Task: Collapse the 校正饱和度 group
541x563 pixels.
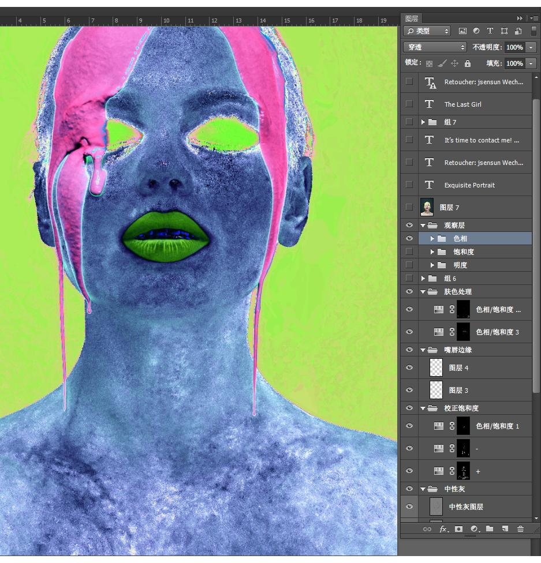Action: [423, 408]
